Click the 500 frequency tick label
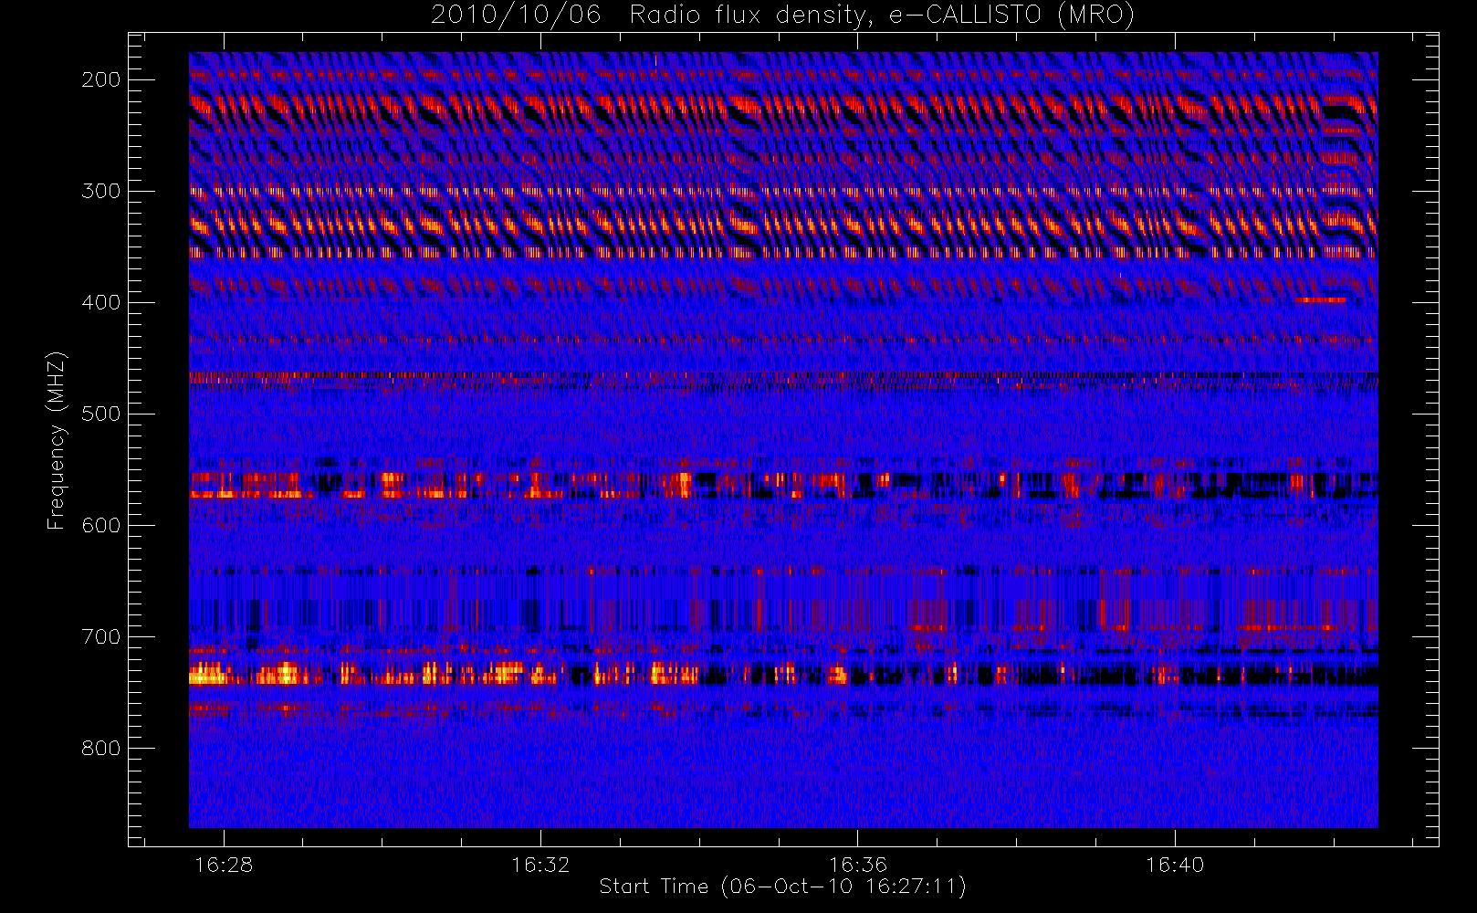Viewport: 1477px width, 913px height. 101,414
